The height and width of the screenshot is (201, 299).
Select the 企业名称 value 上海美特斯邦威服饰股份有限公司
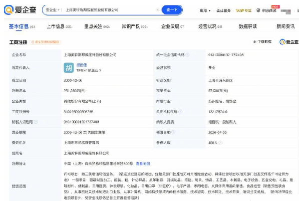pos(90,55)
